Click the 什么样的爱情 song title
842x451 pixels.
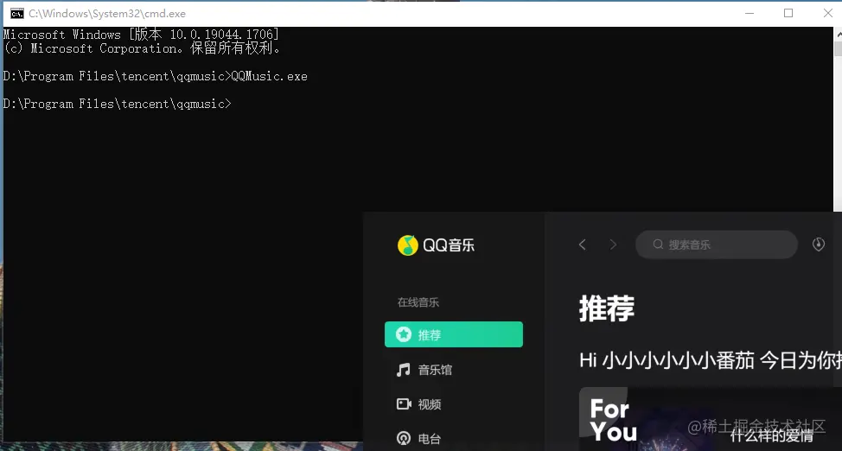pos(771,435)
